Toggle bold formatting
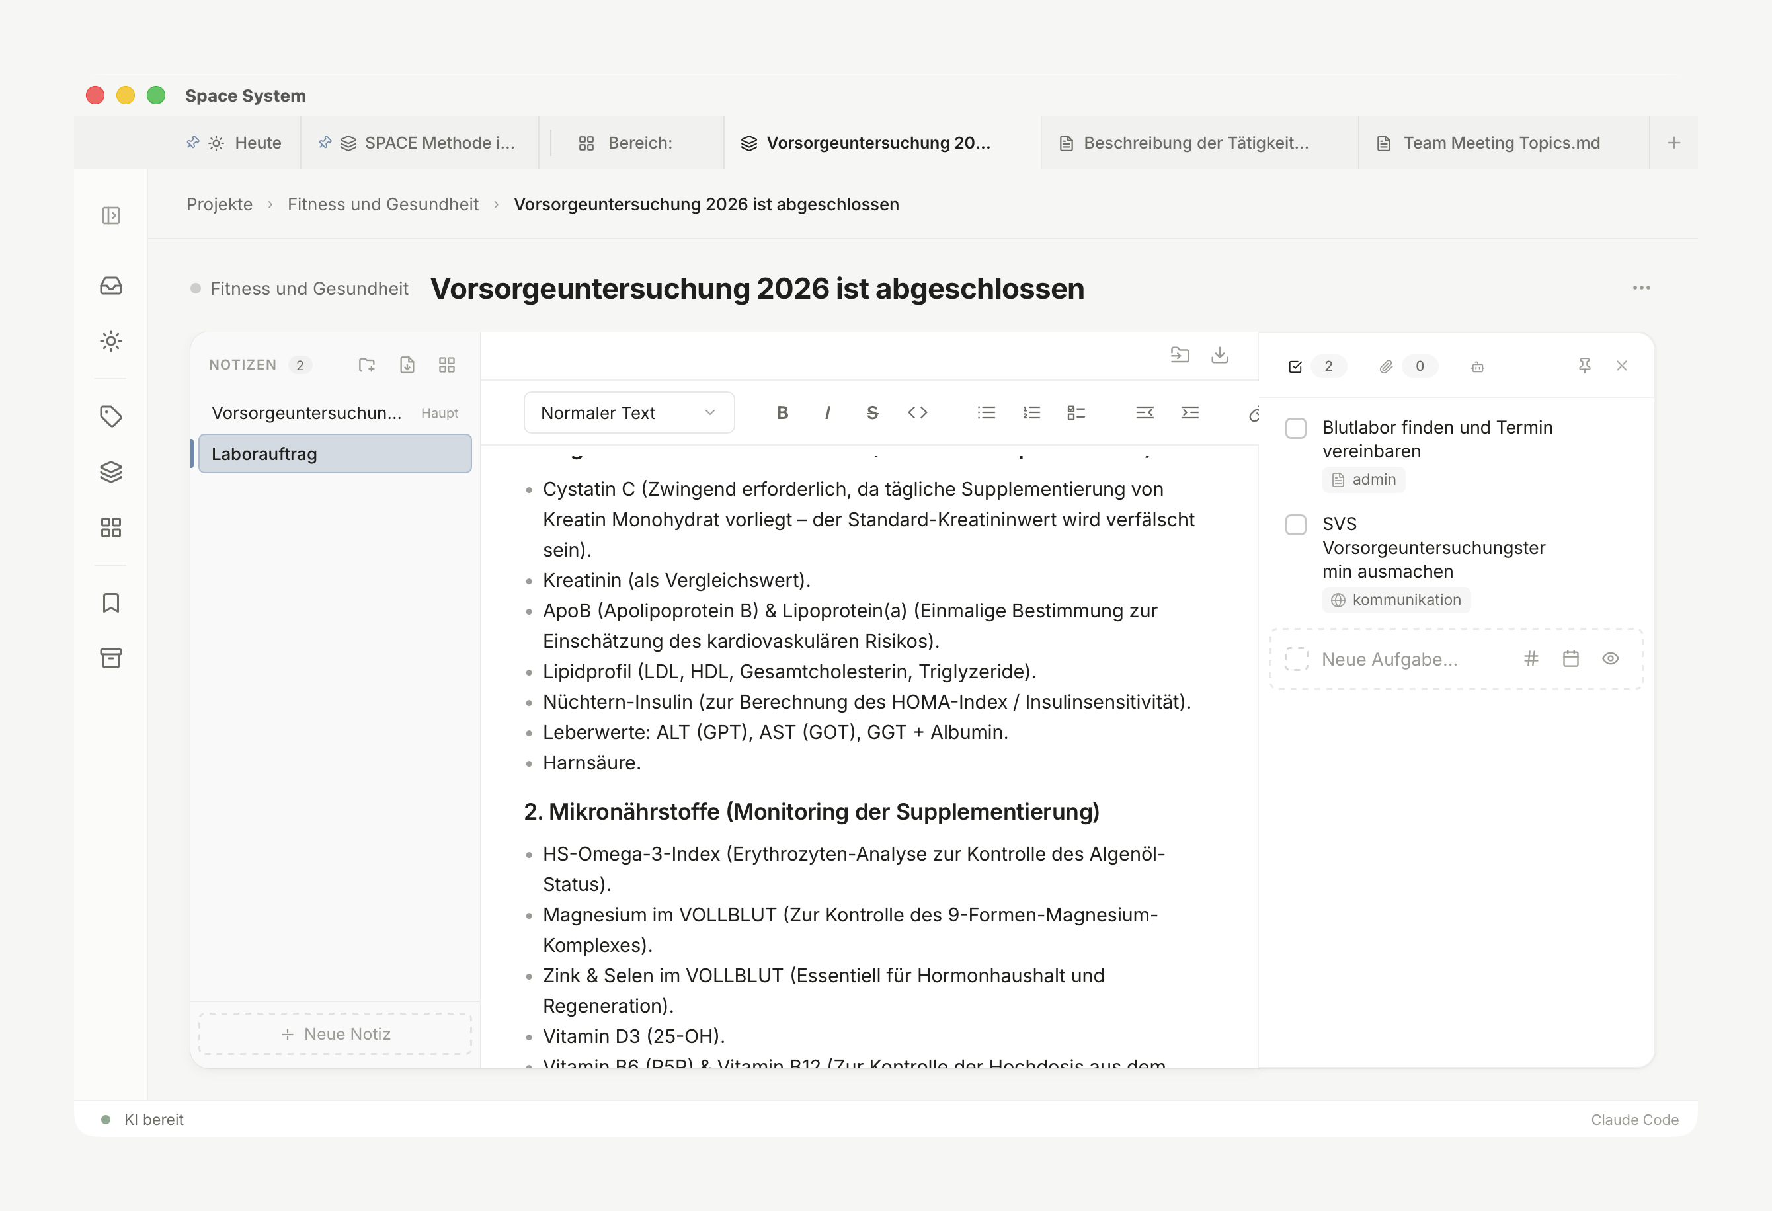The image size is (1772, 1211). 782,412
